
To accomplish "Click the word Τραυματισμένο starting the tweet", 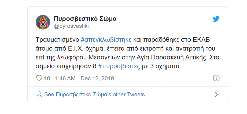I will [57, 40].
